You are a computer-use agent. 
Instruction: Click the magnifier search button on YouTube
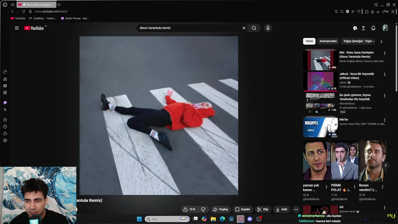(x=254, y=28)
